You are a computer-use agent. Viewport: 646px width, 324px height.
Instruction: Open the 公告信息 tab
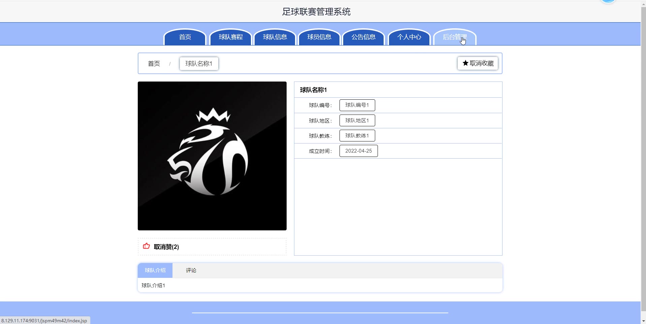coord(363,37)
